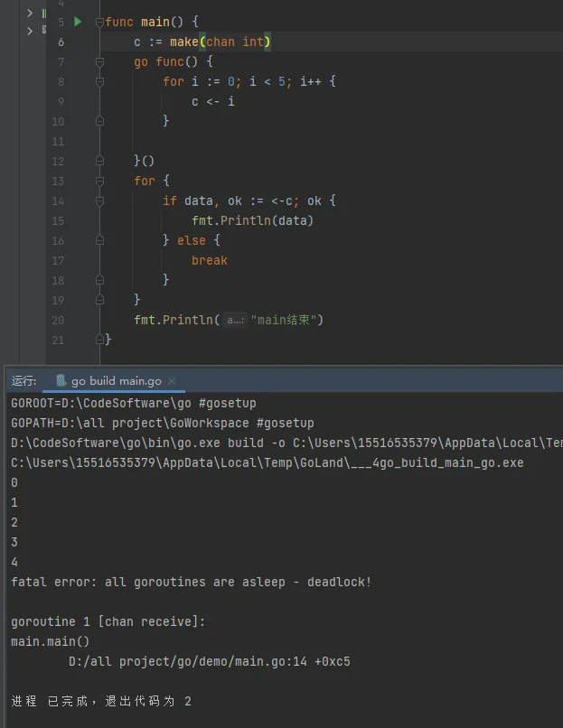Toggle fold end marker on line 18
Image resolution: width=563 pixels, height=728 pixels.
click(99, 280)
